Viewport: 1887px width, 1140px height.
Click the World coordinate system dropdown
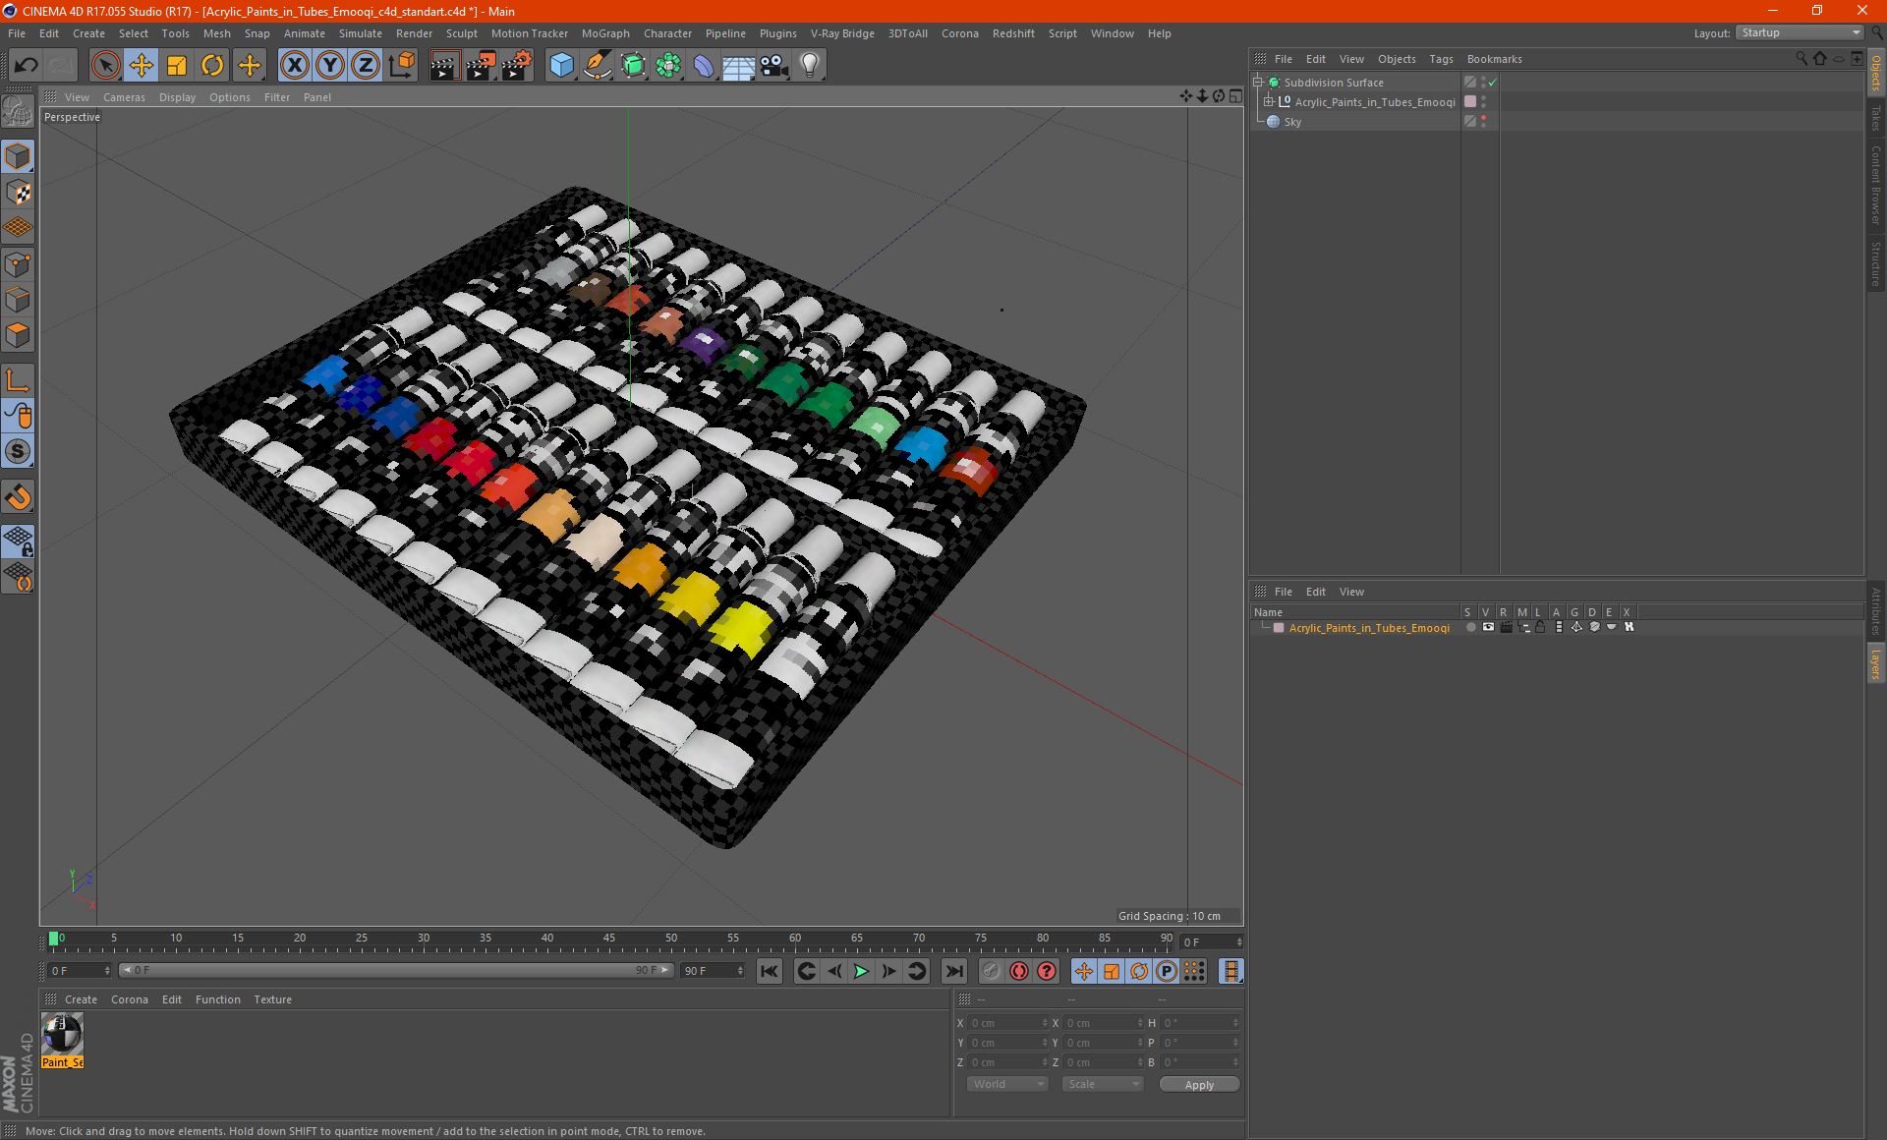tap(1002, 1085)
